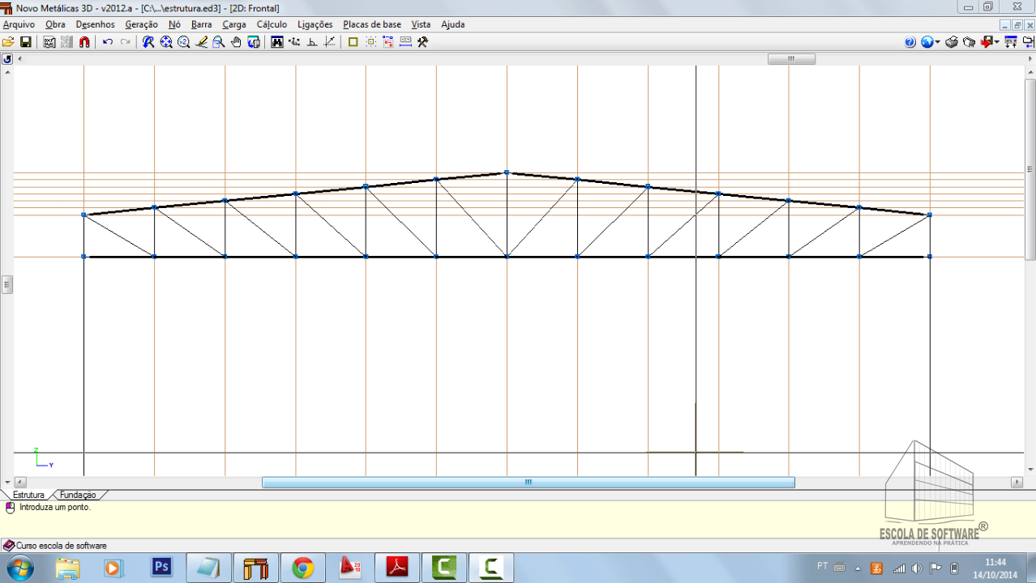Open Google Chrome from the taskbar

[303, 568]
